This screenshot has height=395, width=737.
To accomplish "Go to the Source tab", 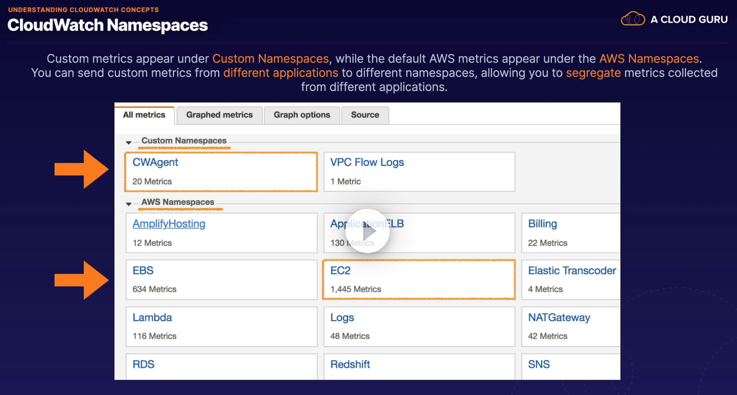I will click(365, 115).
